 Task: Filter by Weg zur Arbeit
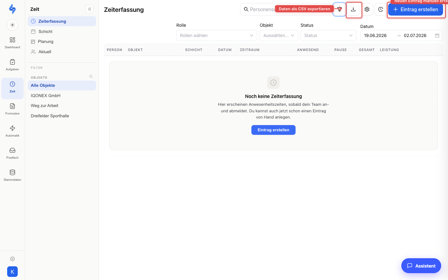[62, 106]
